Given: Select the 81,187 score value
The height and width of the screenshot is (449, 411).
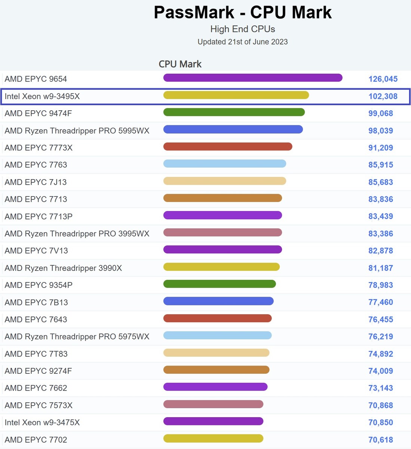Looking at the screenshot, I should 381,268.
